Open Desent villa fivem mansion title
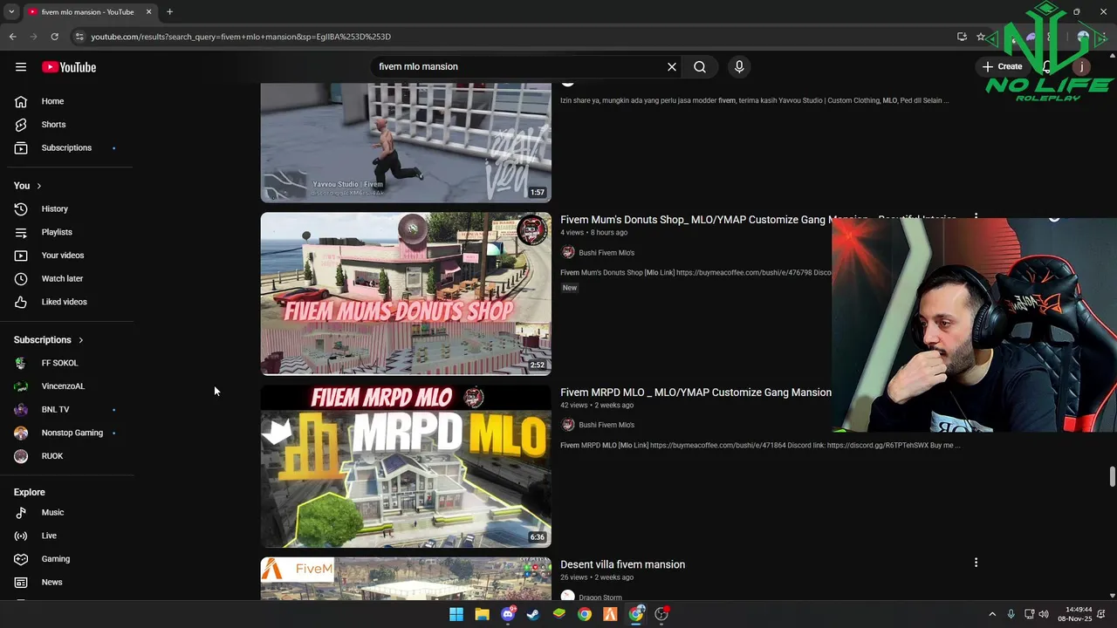Image resolution: width=1117 pixels, height=628 pixels. point(622,564)
